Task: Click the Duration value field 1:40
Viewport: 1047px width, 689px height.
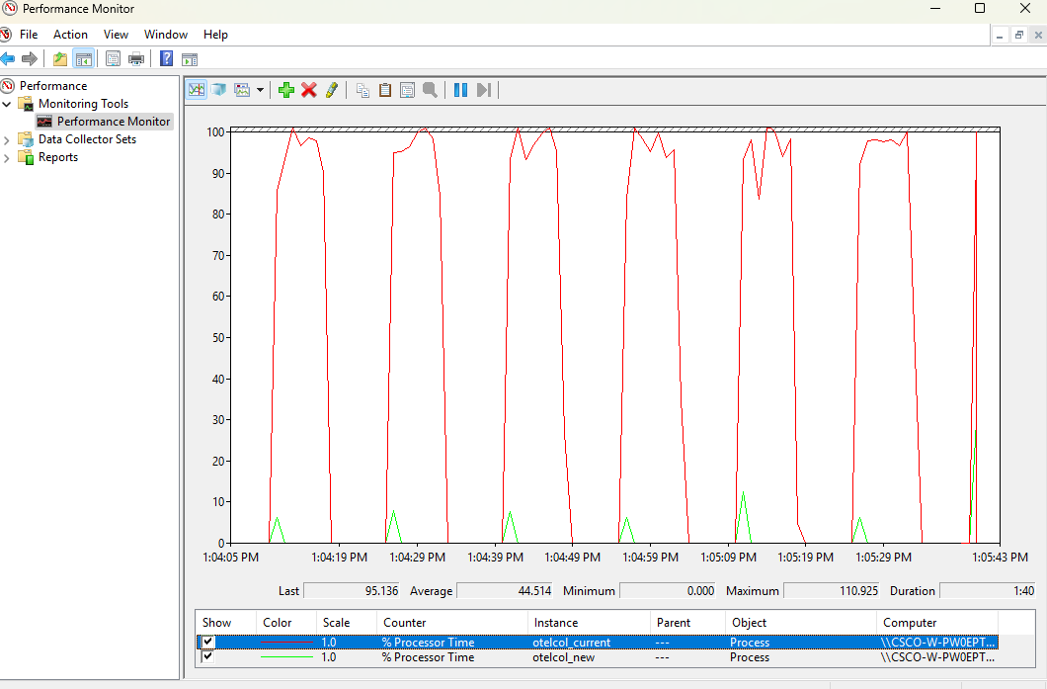Action: click(x=989, y=591)
